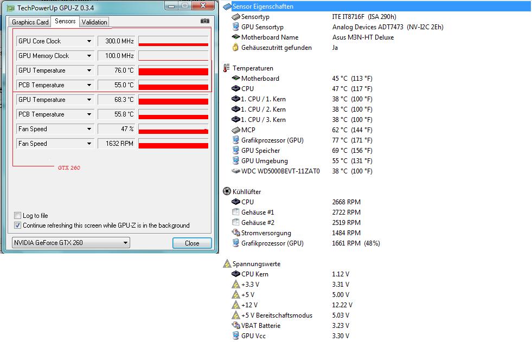Click the Grafikprozessor (GPU) icon at 1661 RPM
The width and height of the screenshot is (532, 342).
click(x=236, y=243)
